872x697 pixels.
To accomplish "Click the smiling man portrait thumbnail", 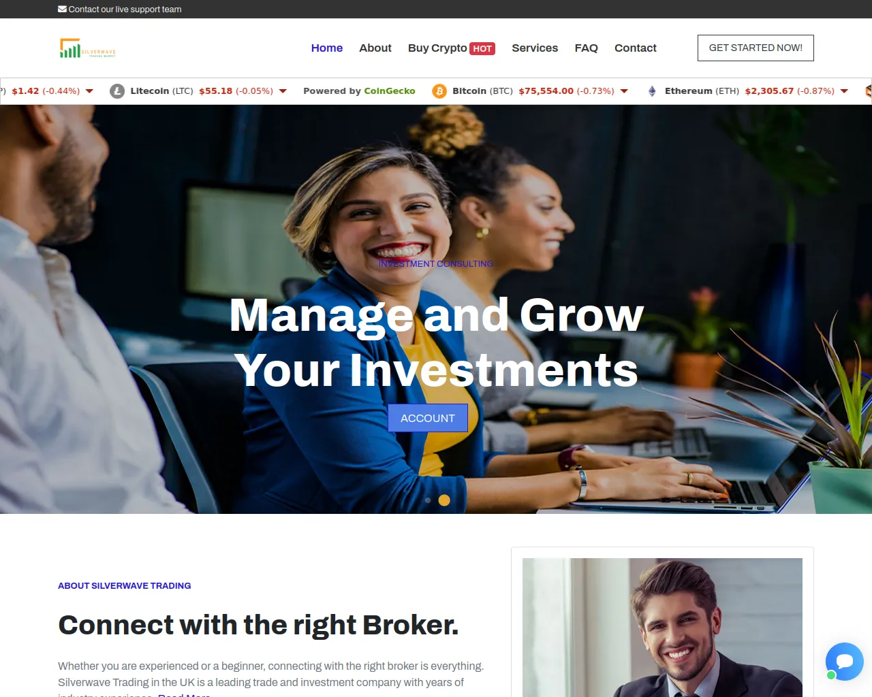I will tap(662, 628).
